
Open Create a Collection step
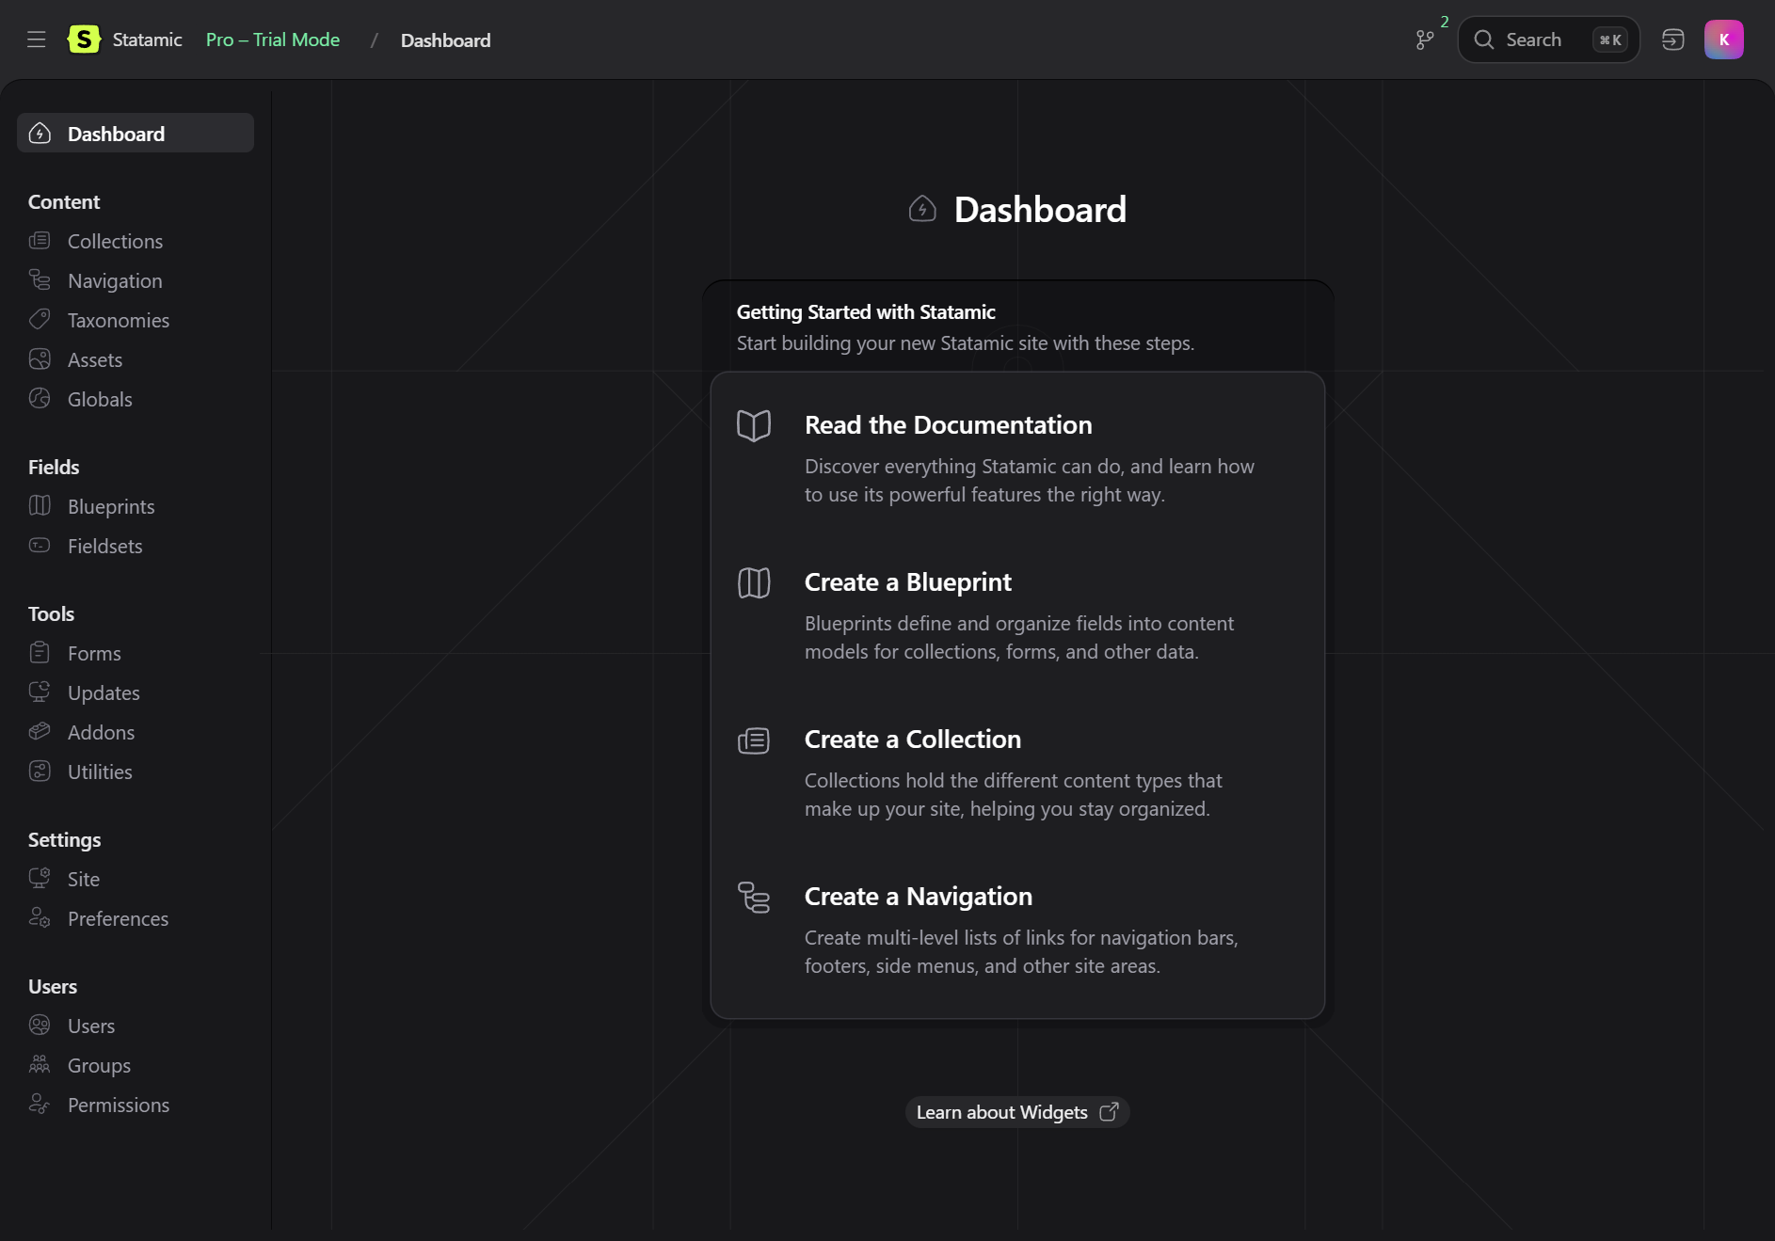(x=1017, y=772)
